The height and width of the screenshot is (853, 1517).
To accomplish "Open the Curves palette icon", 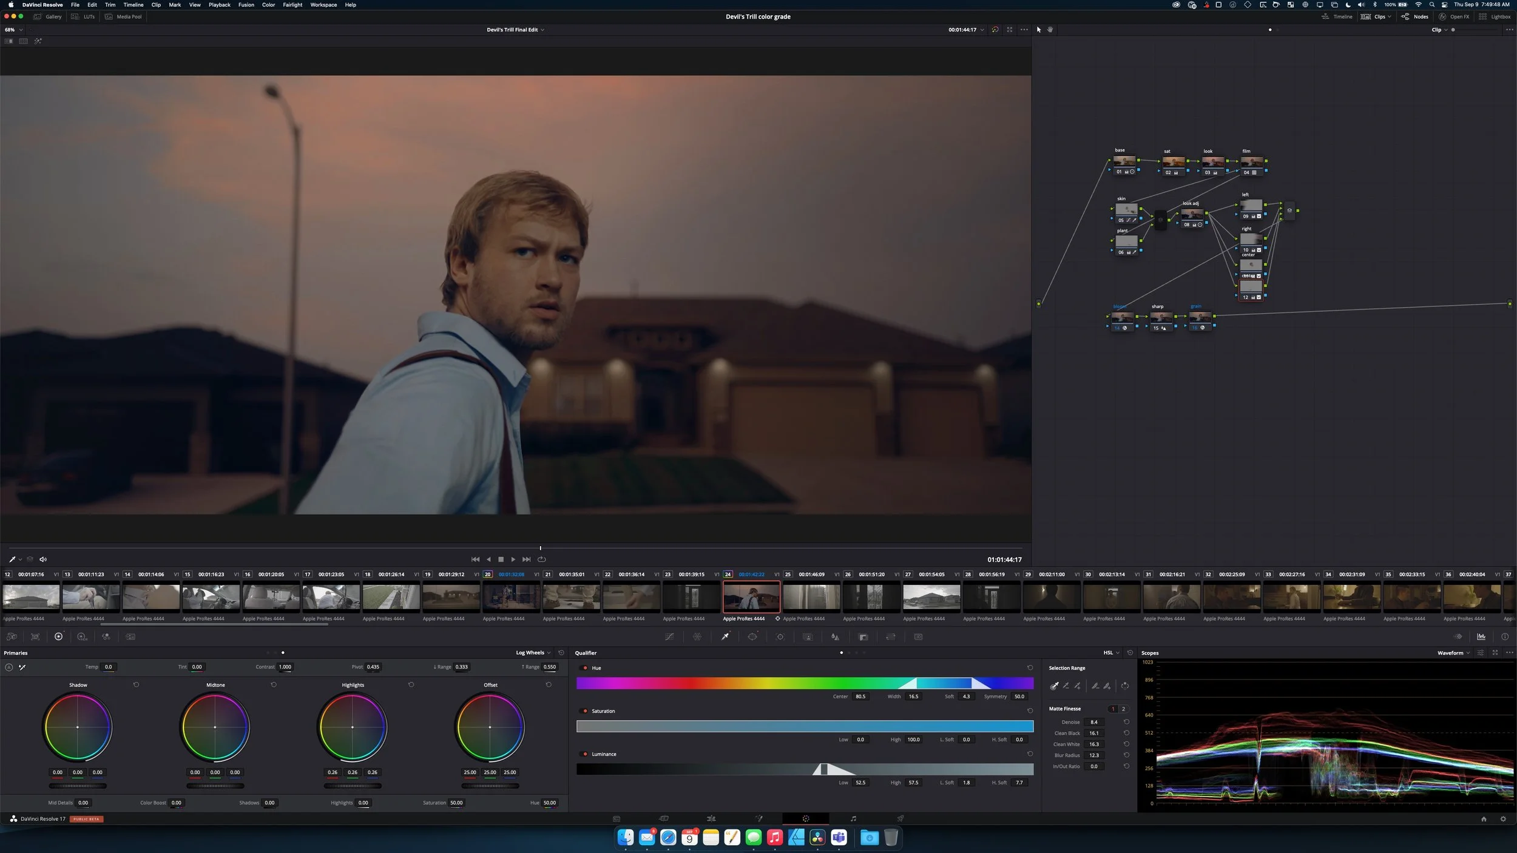I will 669,637.
